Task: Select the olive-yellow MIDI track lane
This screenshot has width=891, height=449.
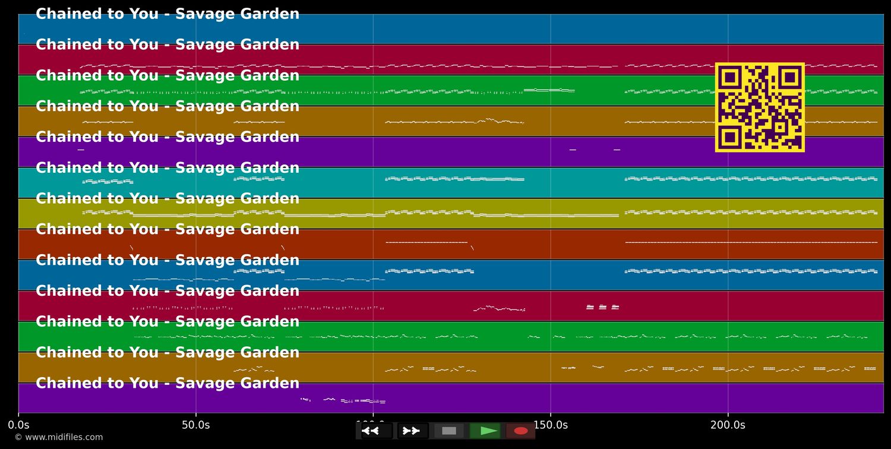Action: coord(451,214)
